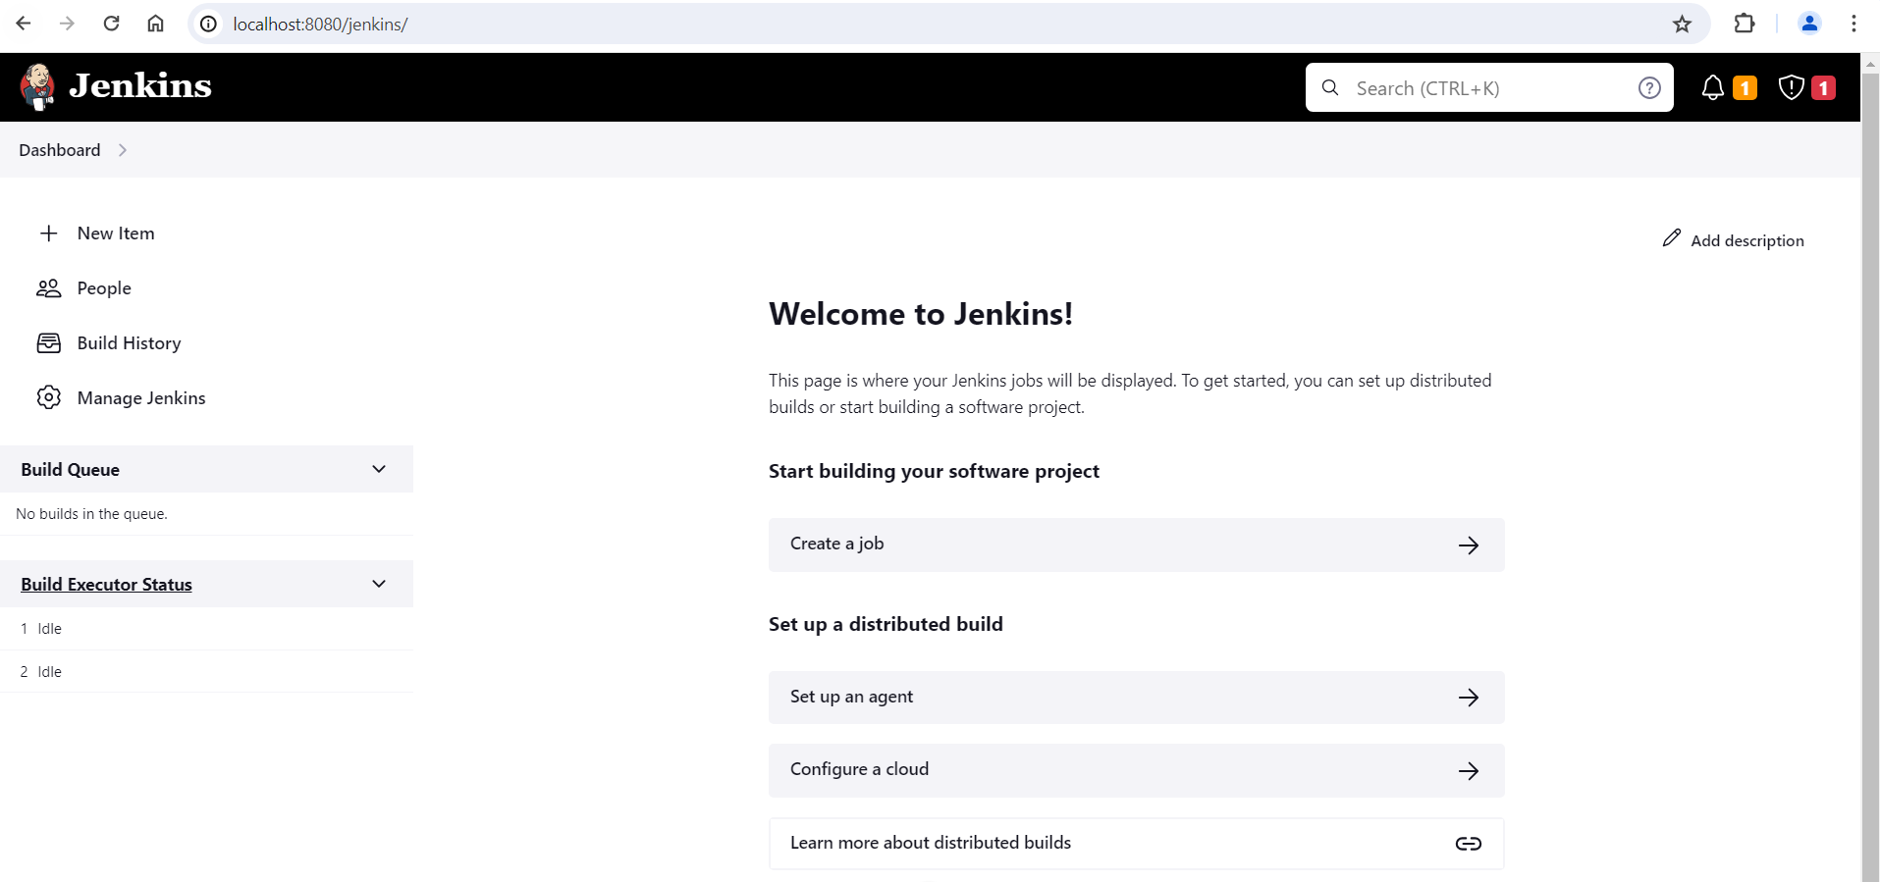Click the browser back arrow

pos(24,24)
